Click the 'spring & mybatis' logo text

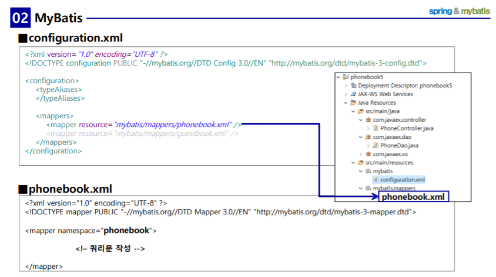pos(460,11)
